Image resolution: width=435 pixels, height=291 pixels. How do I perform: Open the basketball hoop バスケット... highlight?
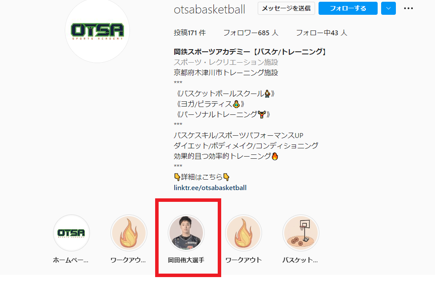(301, 233)
